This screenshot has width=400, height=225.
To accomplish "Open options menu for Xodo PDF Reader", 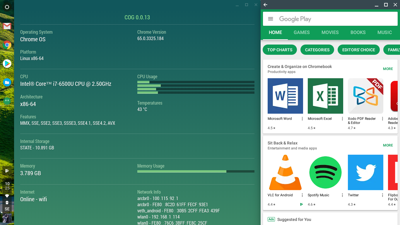I will click(382, 119).
